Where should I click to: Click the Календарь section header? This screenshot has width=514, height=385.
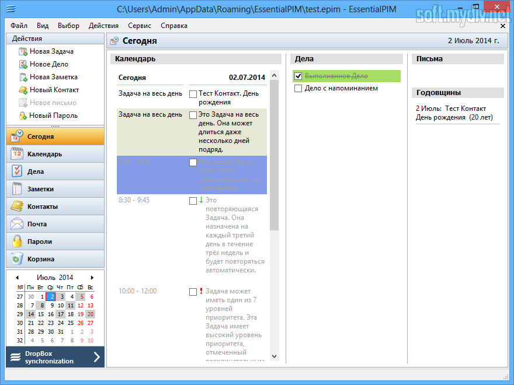196,59
